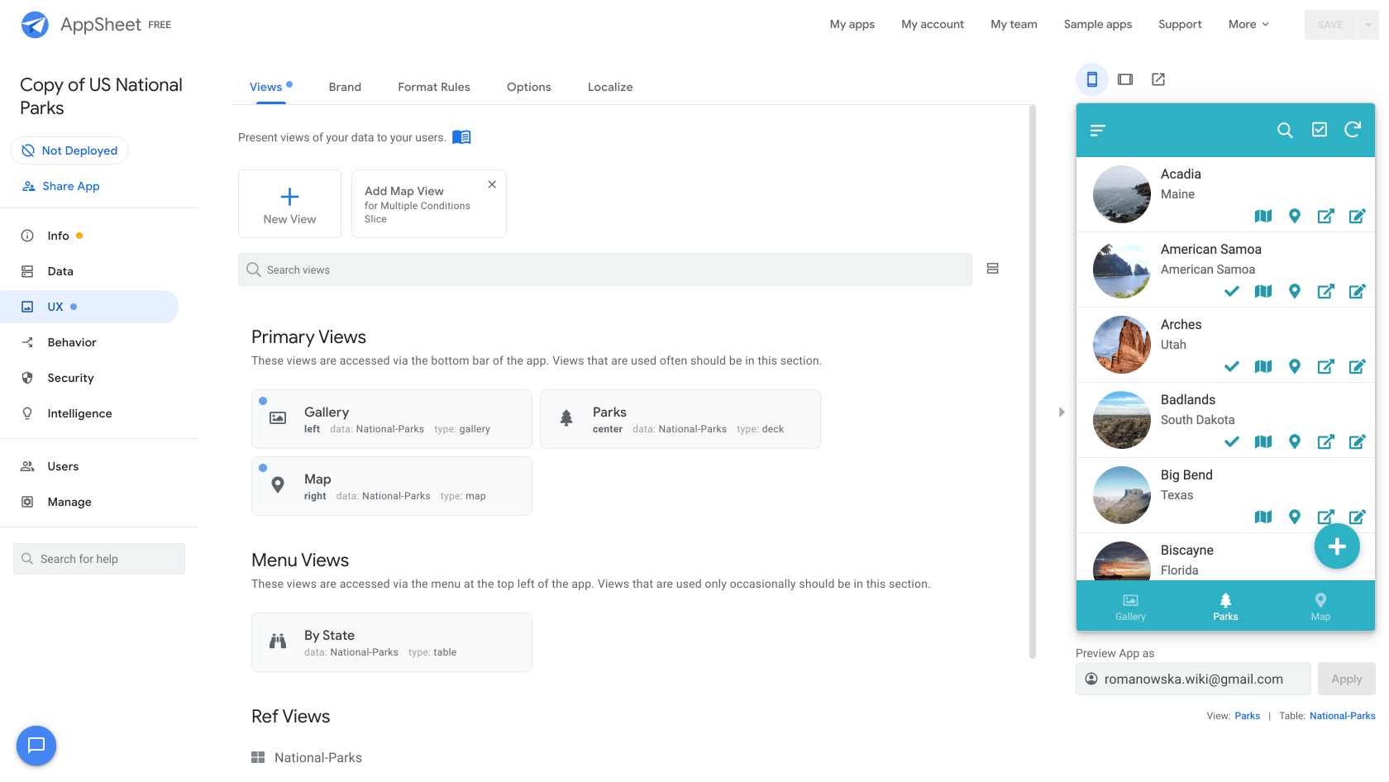Open map icon for Badlands

click(1263, 441)
